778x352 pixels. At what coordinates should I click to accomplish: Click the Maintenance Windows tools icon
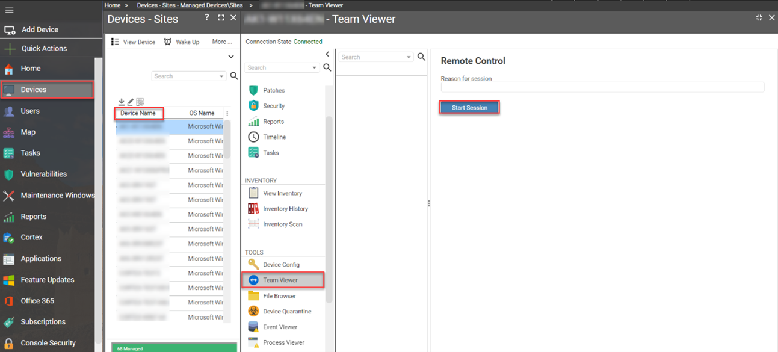pos(9,196)
